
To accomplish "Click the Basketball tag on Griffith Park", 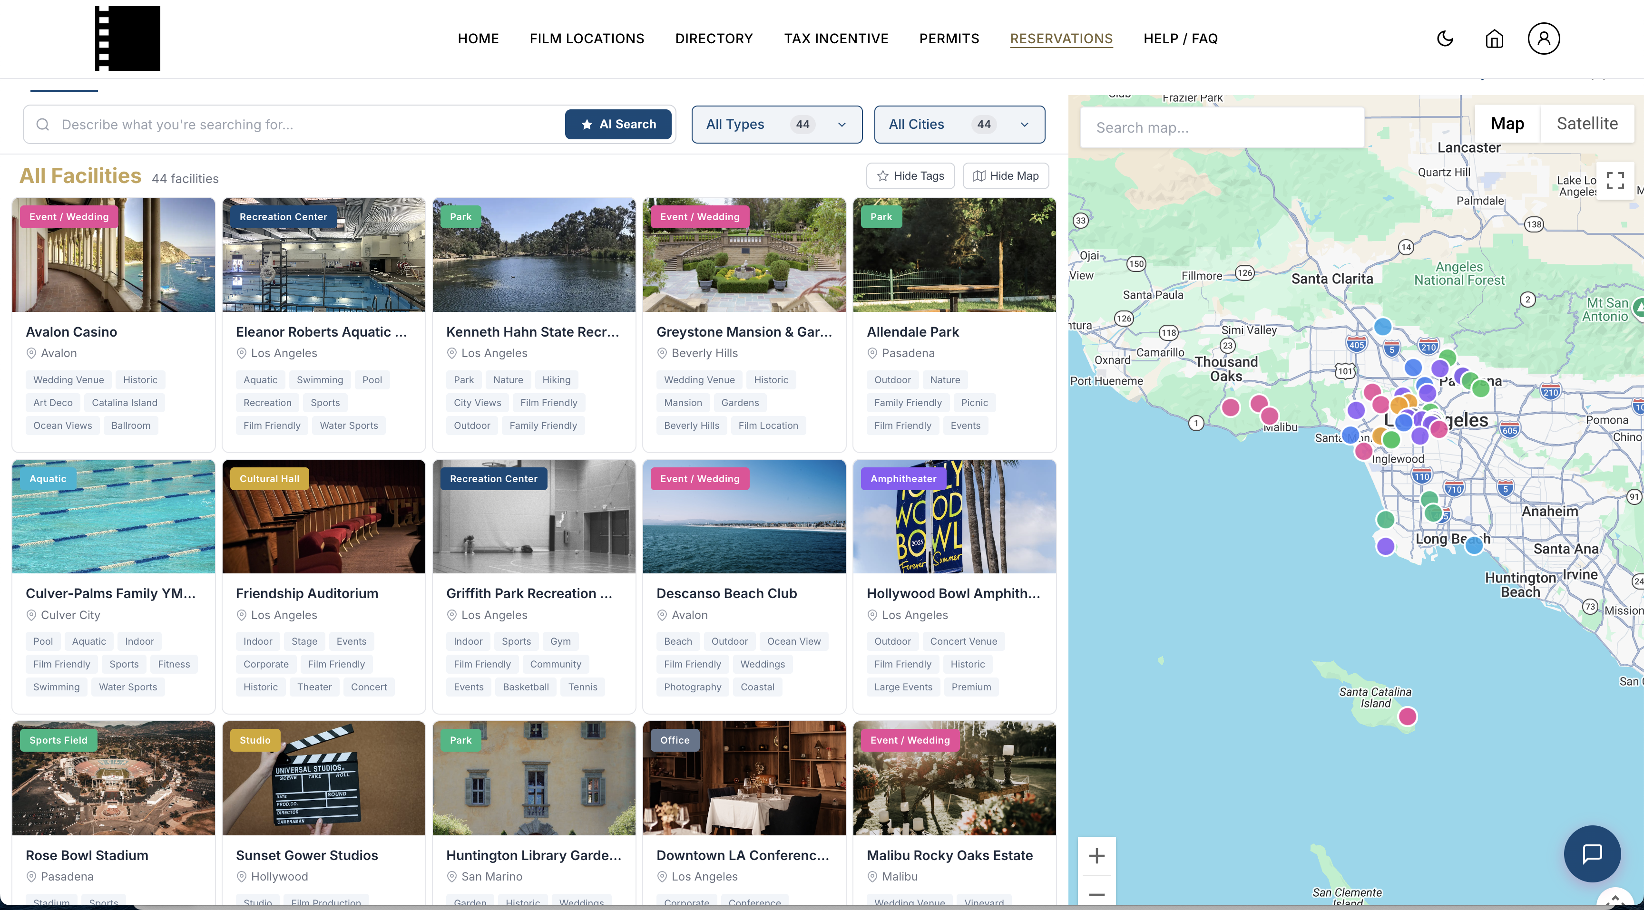I will pos(525,687).
